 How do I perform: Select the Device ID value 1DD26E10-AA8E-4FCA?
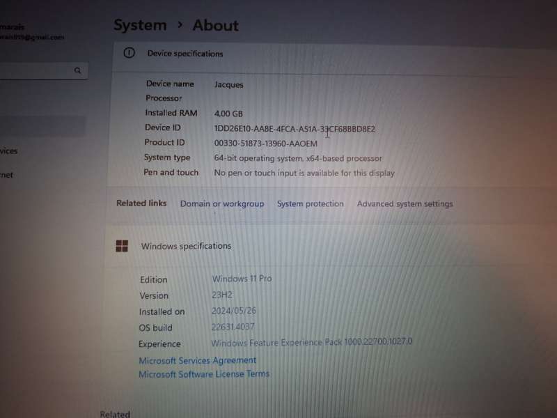click(295, 129)
